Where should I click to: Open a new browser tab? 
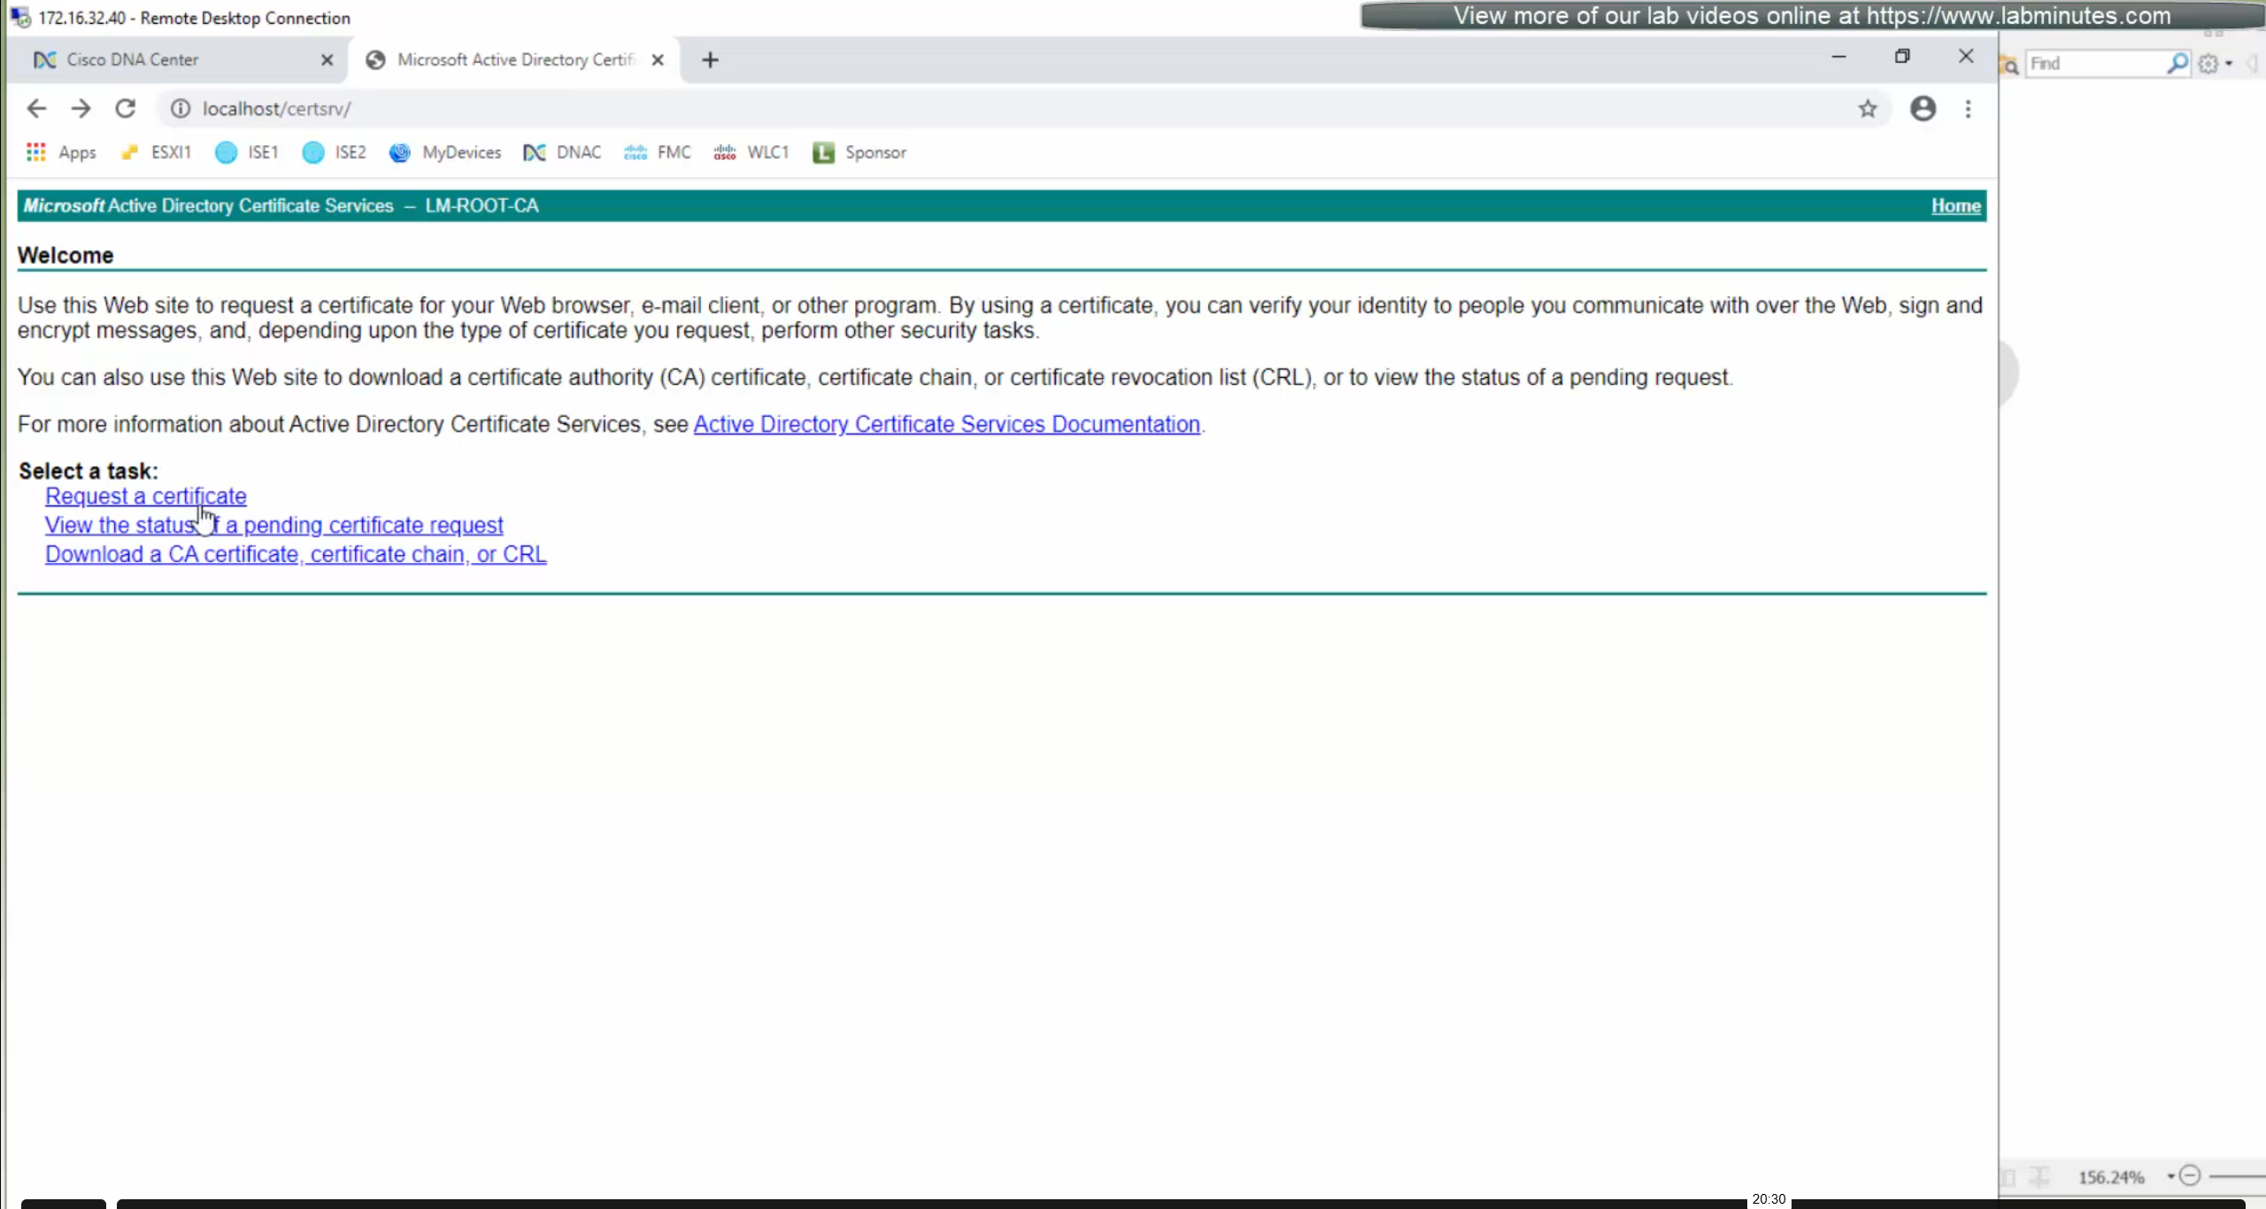pyautogui.click(x=710, y=59)
